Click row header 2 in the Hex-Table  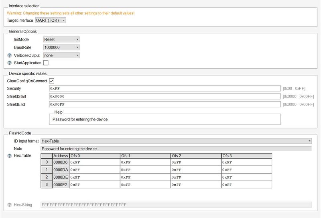47,177
